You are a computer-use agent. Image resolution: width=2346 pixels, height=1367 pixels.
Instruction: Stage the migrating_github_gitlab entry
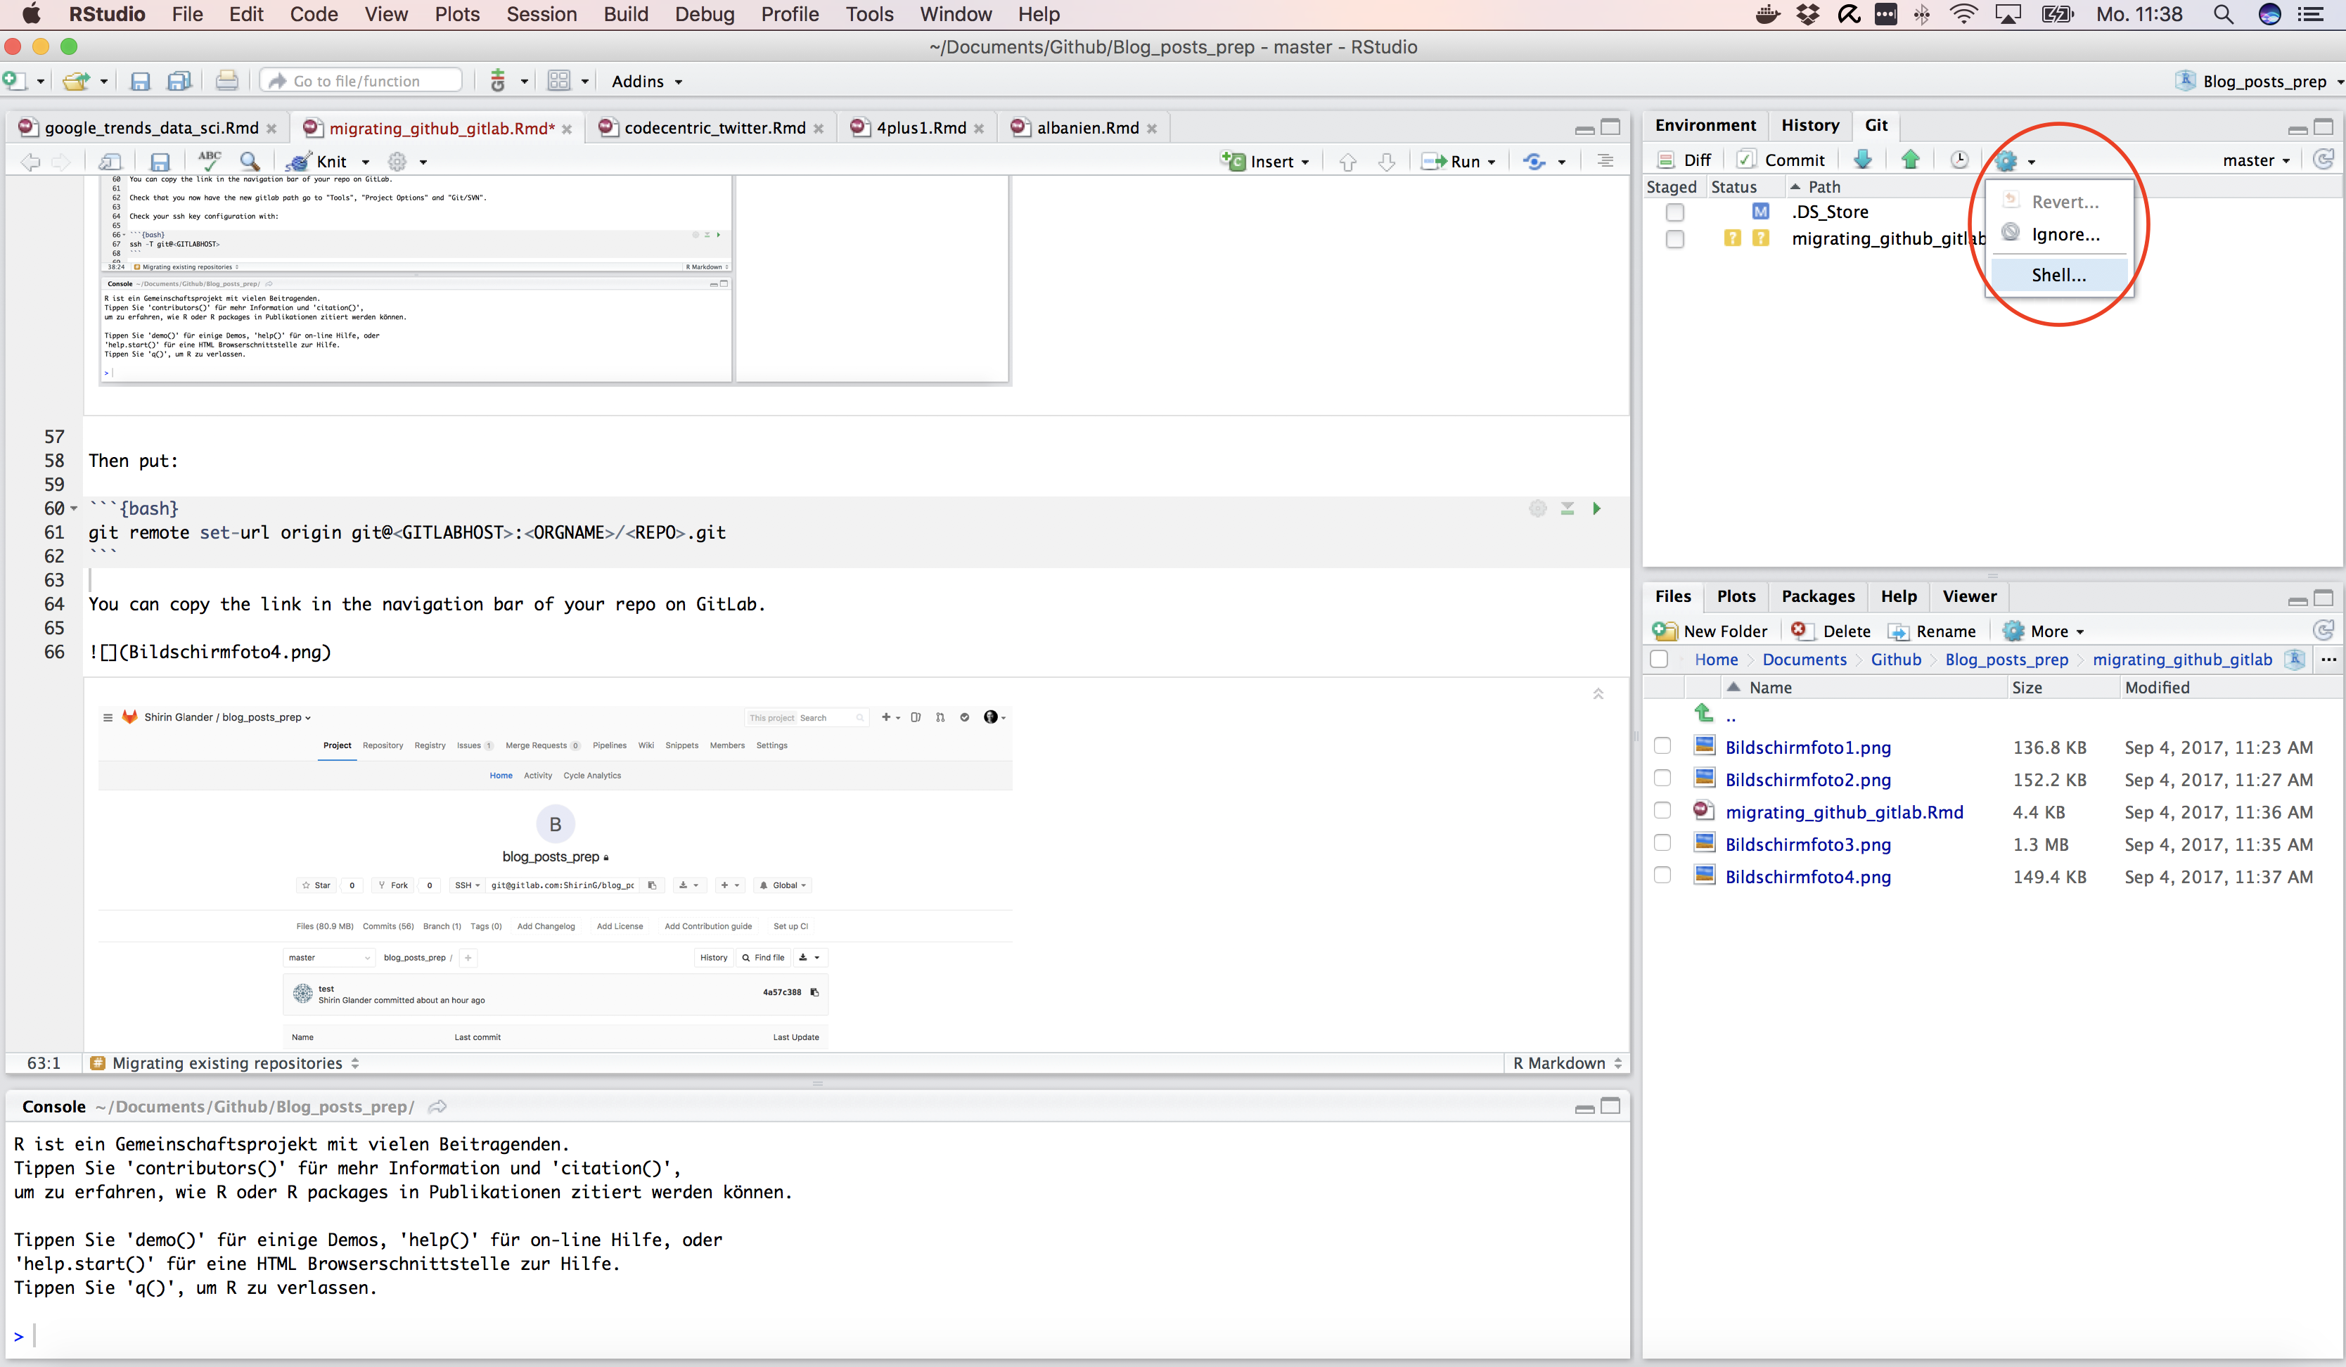(x=1675, y=239)
